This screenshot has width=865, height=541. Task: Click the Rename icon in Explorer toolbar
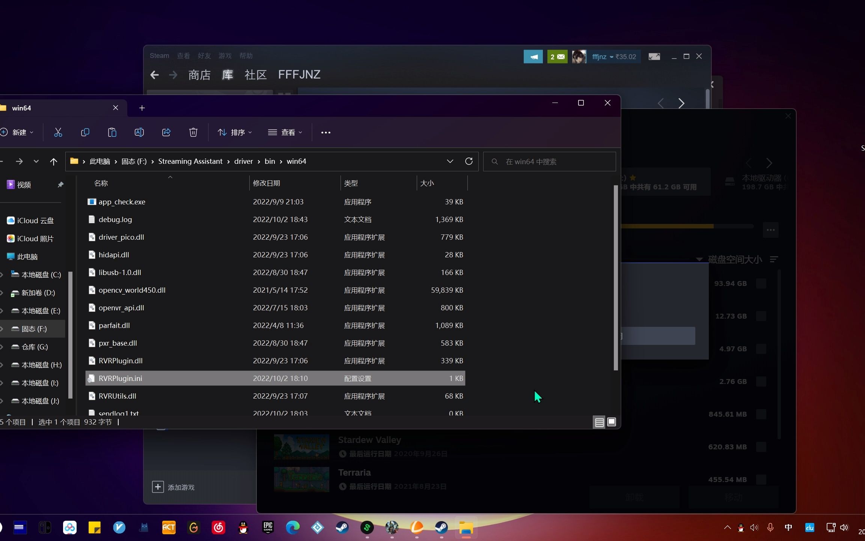tap(139, 132)
